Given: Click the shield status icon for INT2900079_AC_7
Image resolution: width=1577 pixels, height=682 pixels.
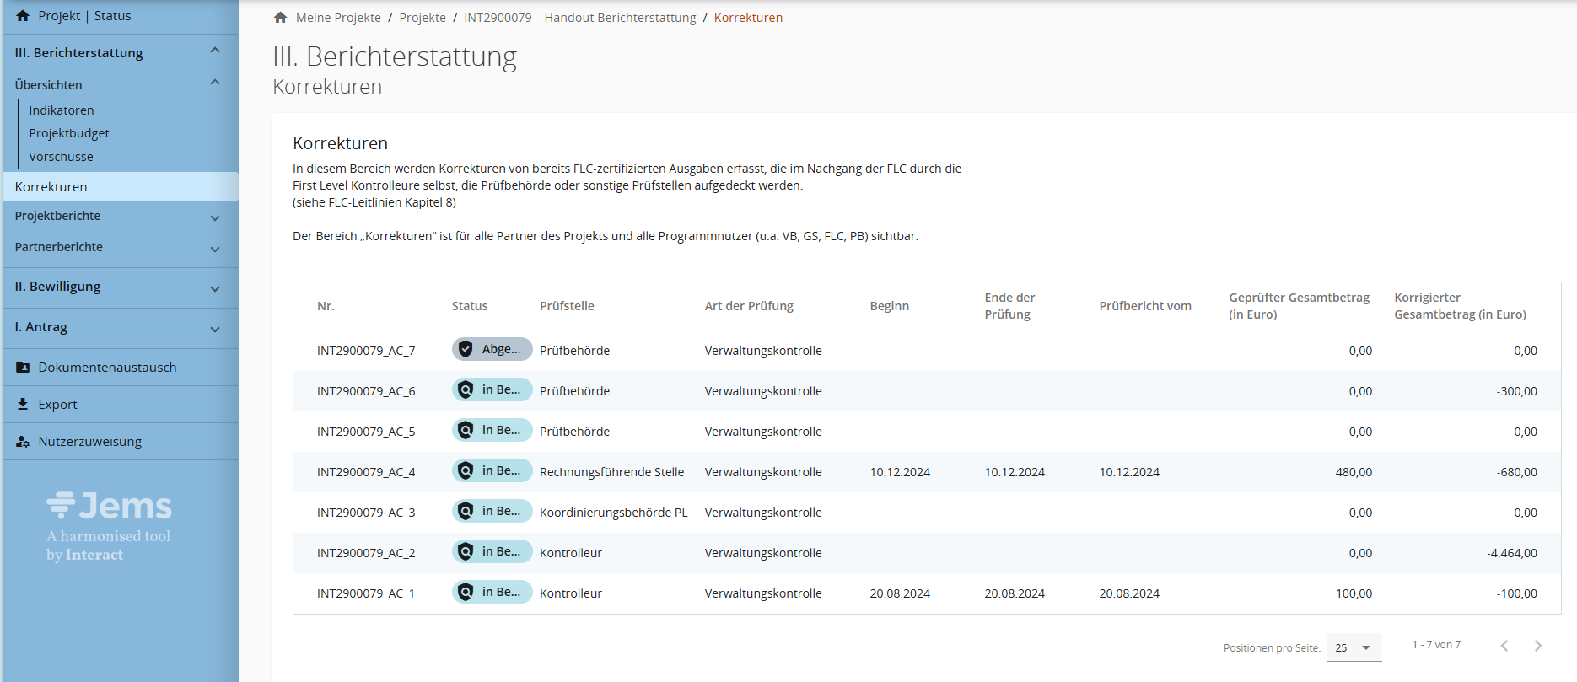Looking at the screenshot, I should [x=466, y=349].
